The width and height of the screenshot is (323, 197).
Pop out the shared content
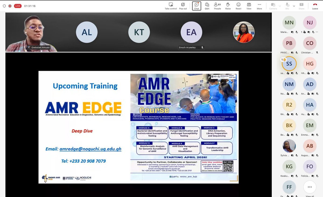pos(183,6)
